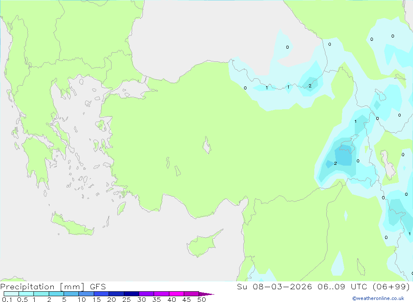
Task: Click the 'Precipitation [mm]' title text
Action: [x=43, y=287]
